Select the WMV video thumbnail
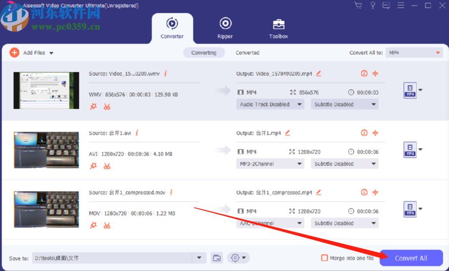449x271 pixels. point(46,91)
